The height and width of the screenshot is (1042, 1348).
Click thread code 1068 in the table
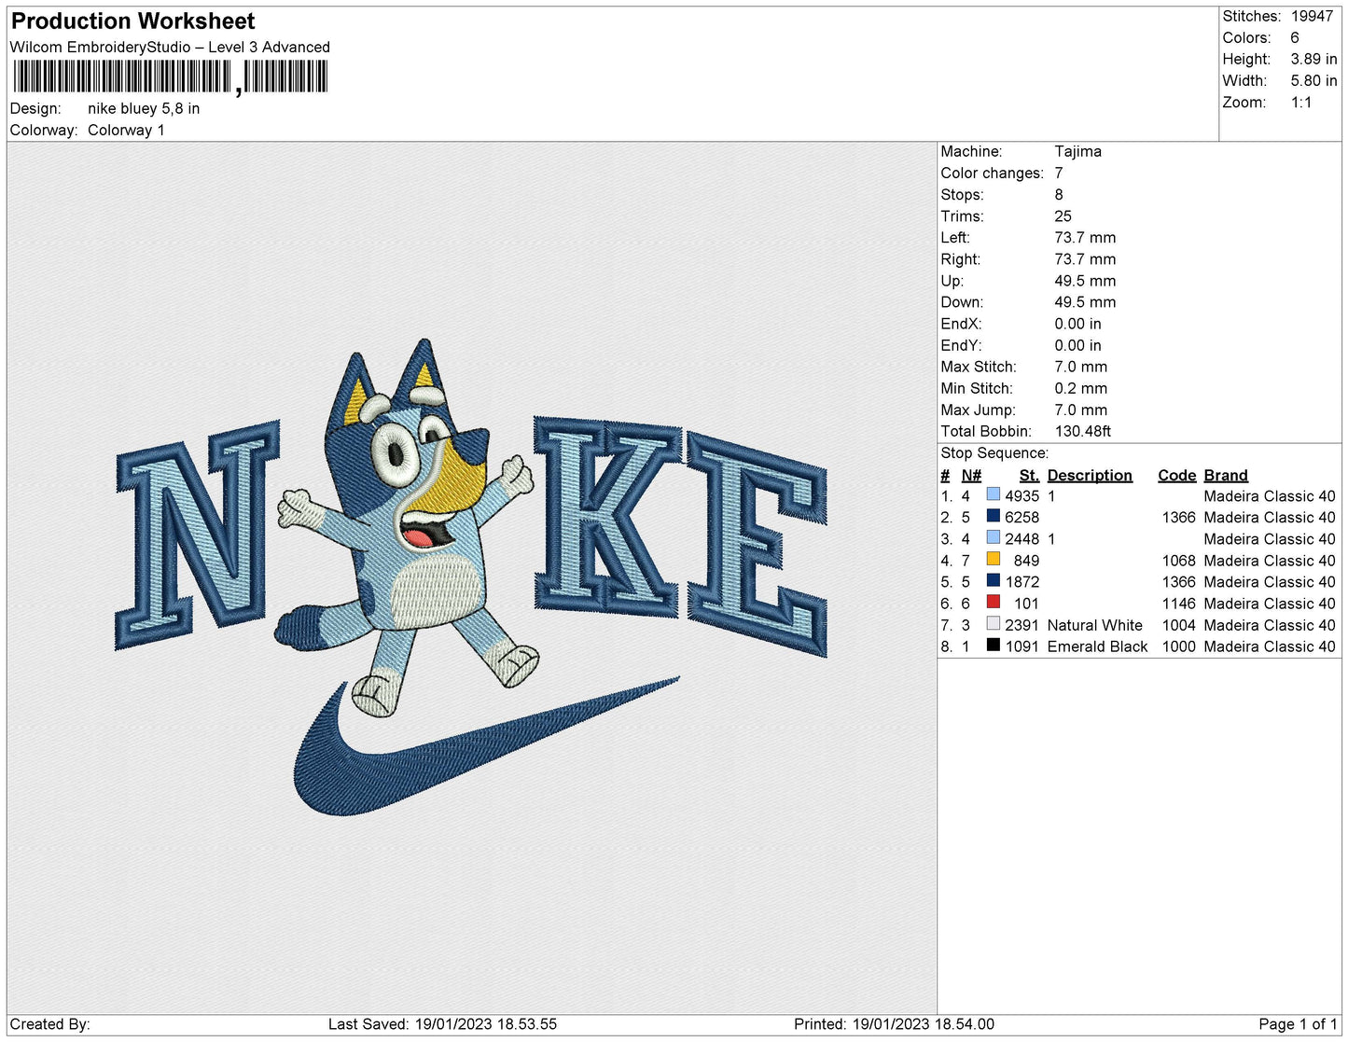tap(1178, 561)
